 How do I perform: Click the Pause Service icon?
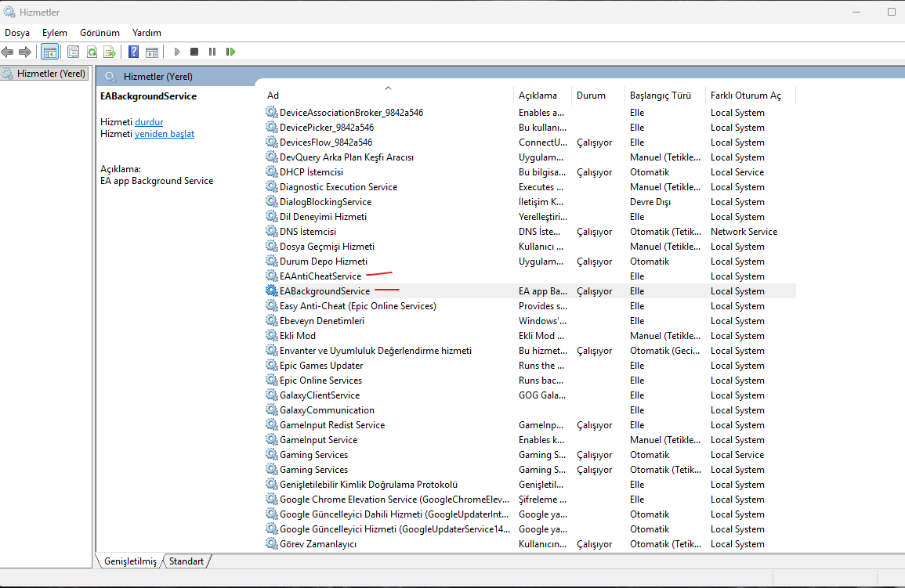(212, 52)
